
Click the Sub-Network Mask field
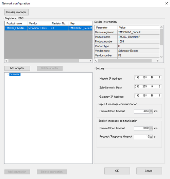pyautogui.click(x=148, y=87)
